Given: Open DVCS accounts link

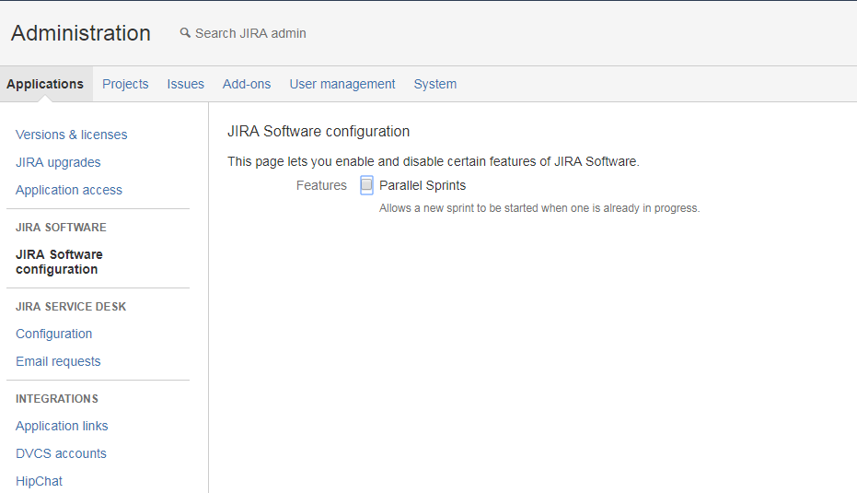Looking at the screenshot, I should (61, 453).
